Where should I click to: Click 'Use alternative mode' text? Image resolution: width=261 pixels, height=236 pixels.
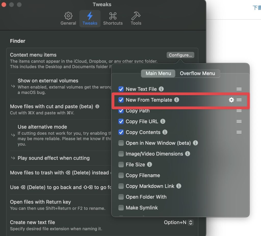click(42, 127)
